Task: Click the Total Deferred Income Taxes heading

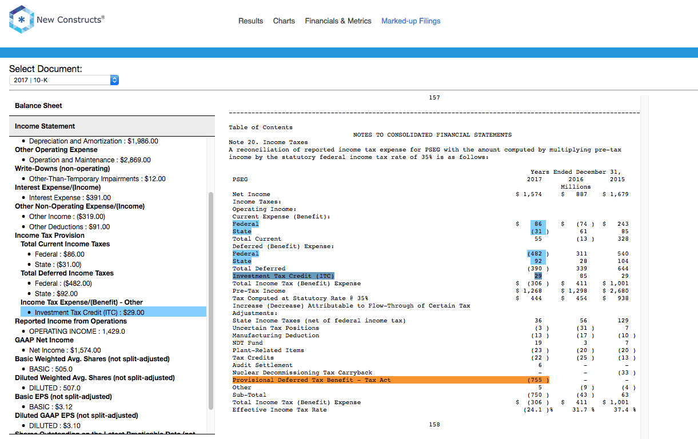Action: coord(67,273)
